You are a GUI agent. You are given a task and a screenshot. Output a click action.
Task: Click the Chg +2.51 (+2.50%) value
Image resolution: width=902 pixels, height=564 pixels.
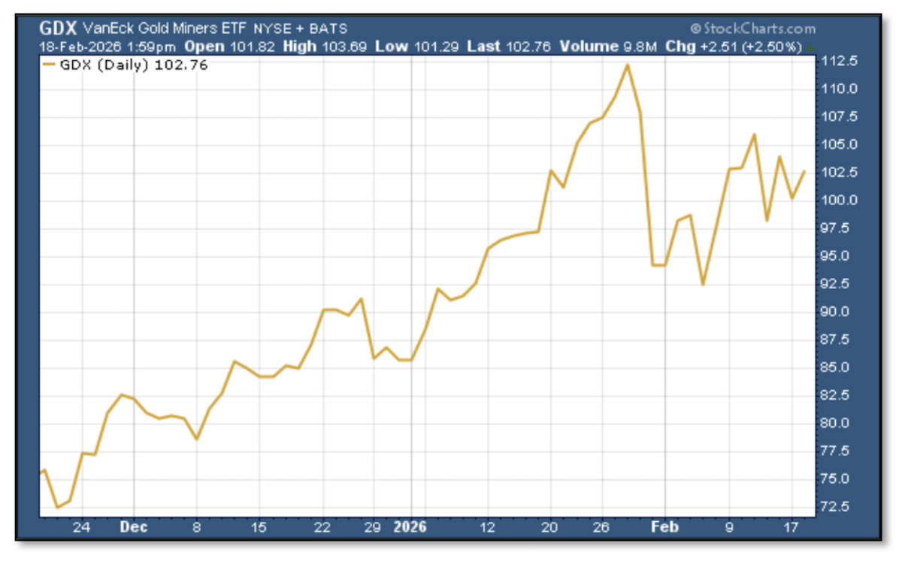733,46
